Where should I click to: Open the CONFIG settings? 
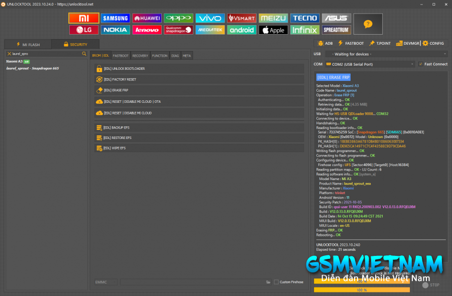coord(433,43)
